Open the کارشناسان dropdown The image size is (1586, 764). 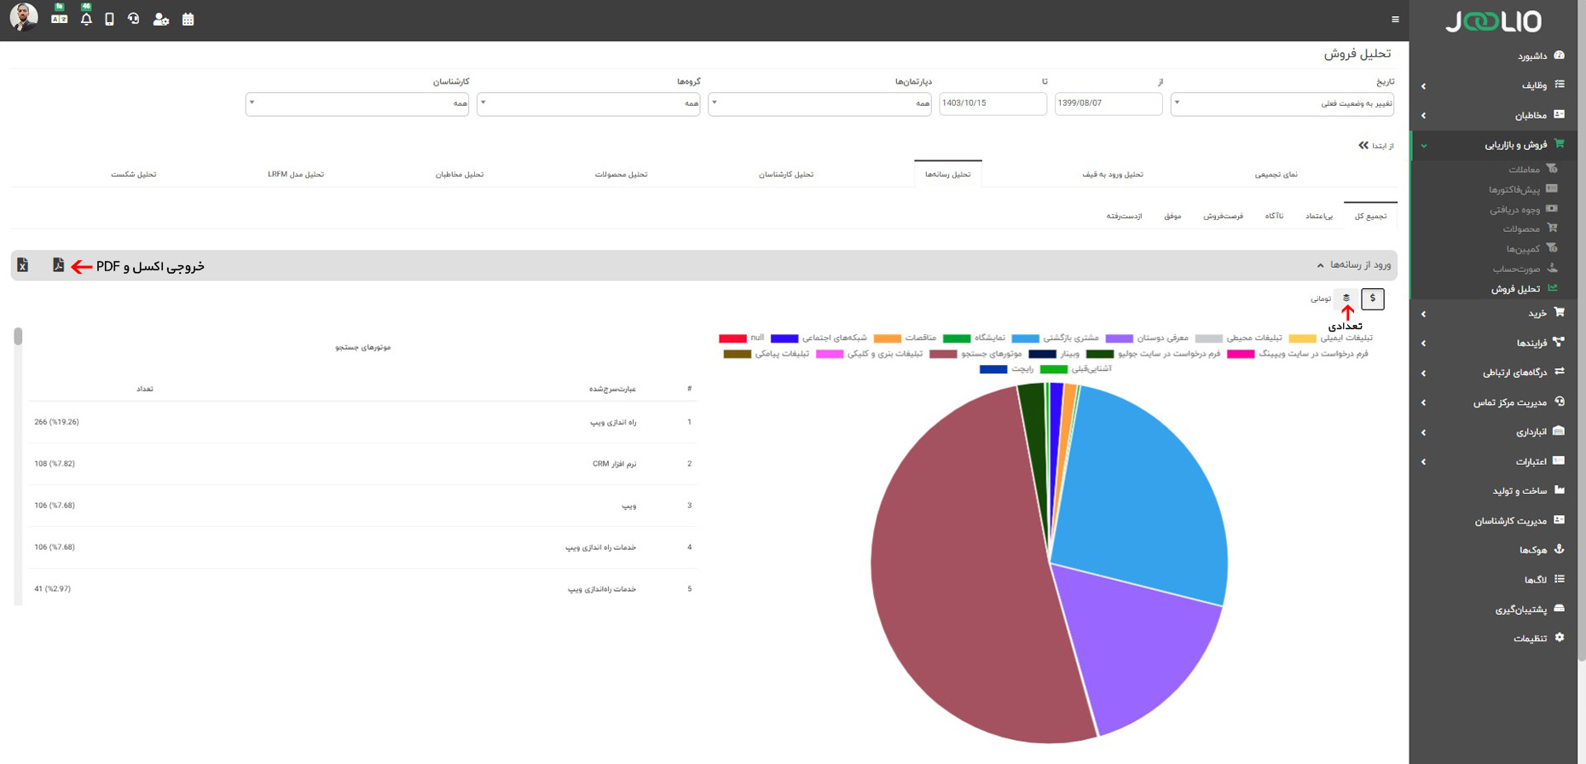pos(357,103)
